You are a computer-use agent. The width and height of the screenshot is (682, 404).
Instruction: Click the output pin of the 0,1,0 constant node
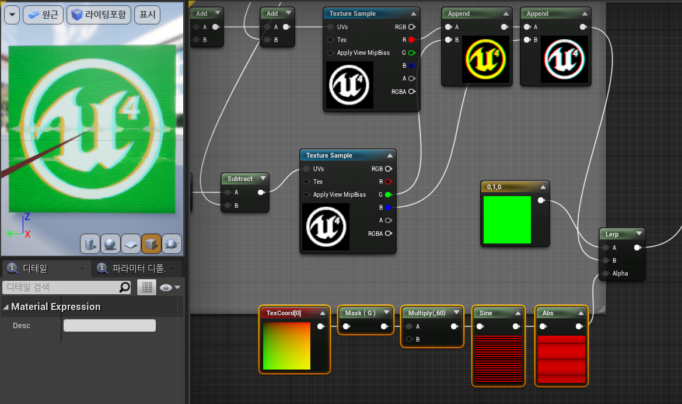tap(541, 200)
